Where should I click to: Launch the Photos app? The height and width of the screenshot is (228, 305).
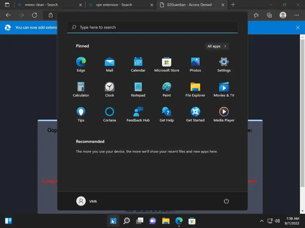click(x=195, y=64)
